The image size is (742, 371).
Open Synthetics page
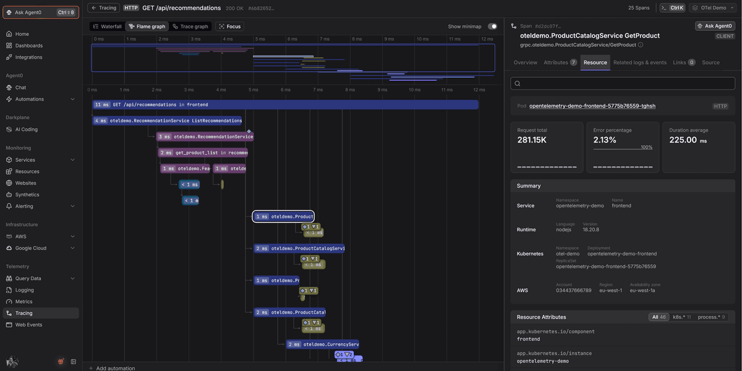coord(26,194)
